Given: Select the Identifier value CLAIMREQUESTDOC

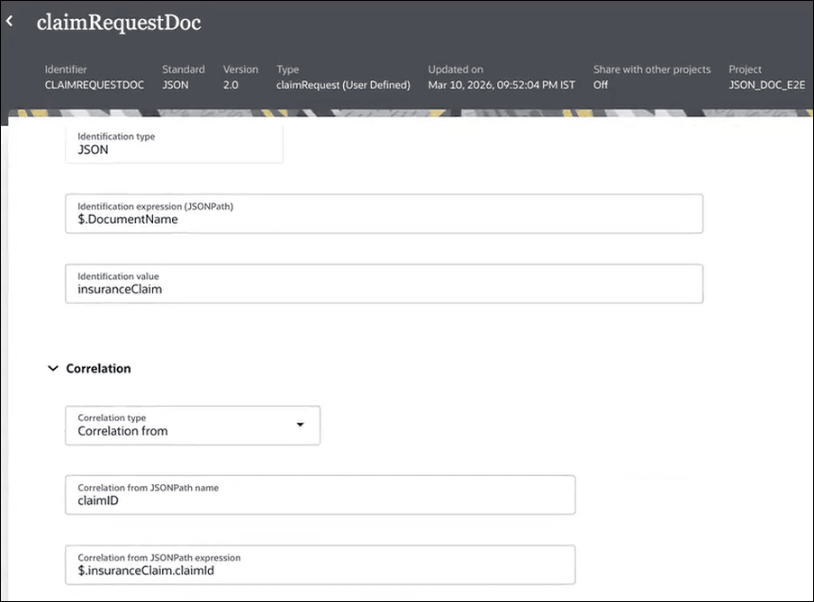Looking at the screenshot, I should coord(95,85).
